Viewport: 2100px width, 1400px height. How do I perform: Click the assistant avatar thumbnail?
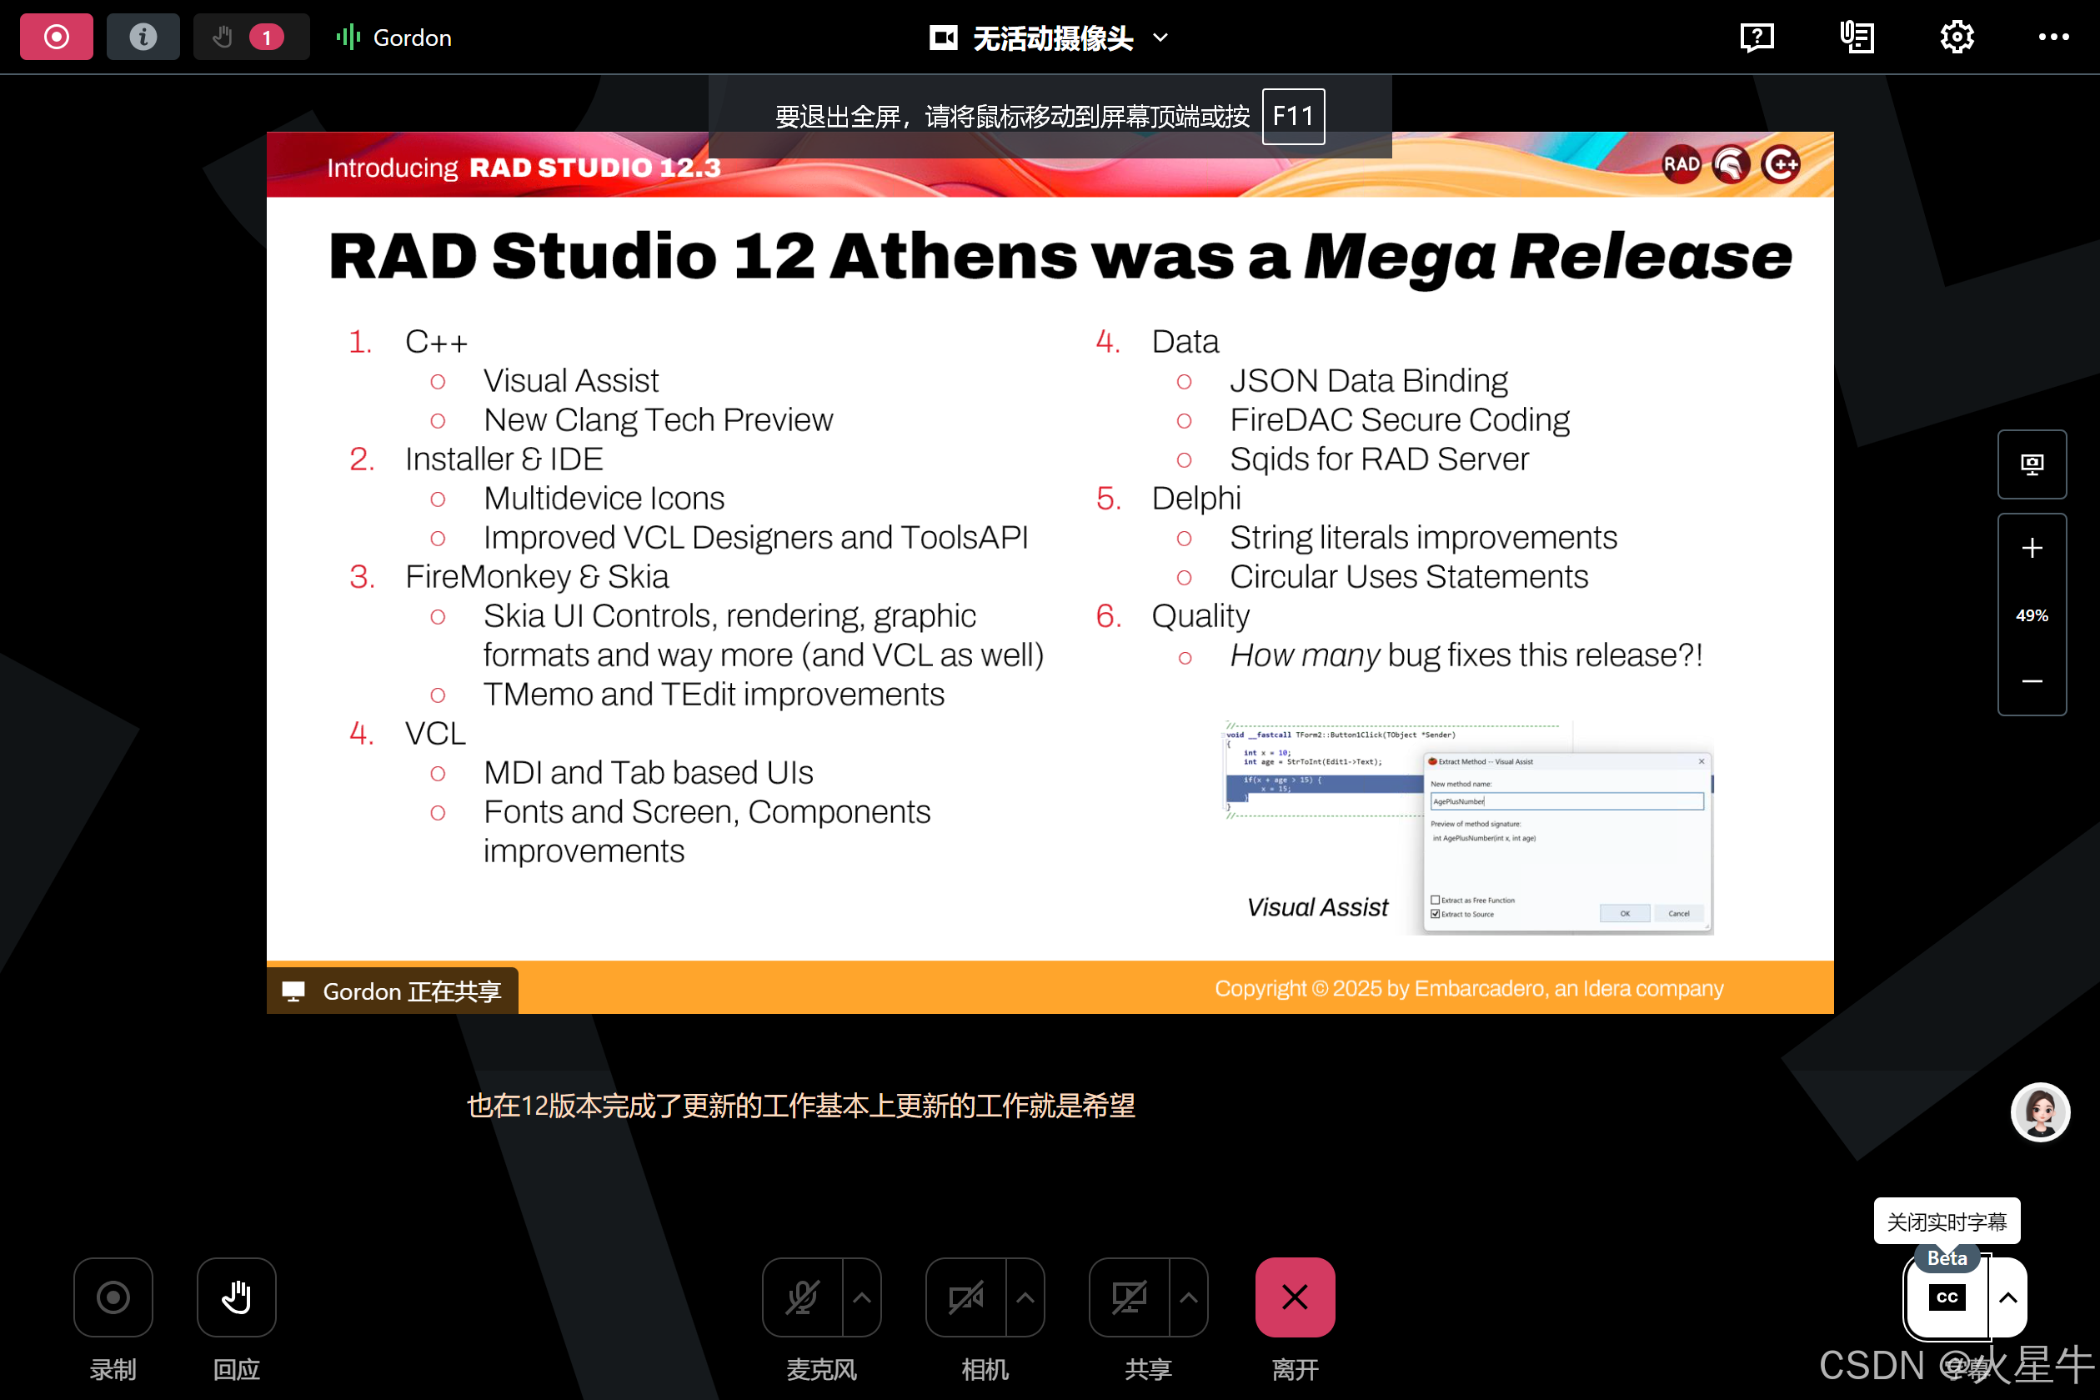point(2039,1111)
